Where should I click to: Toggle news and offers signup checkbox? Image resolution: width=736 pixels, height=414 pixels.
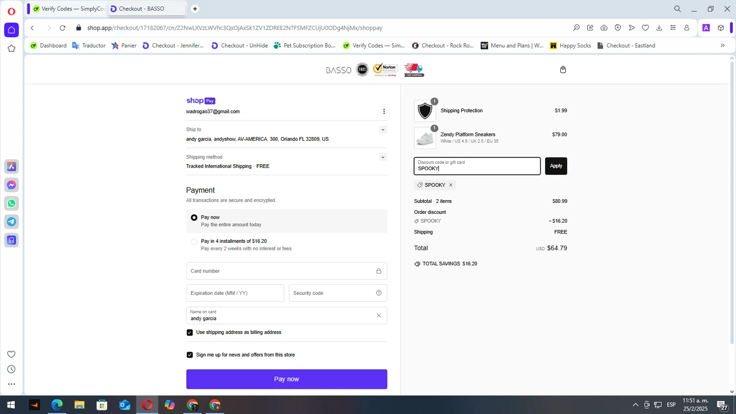coord(189,355)
